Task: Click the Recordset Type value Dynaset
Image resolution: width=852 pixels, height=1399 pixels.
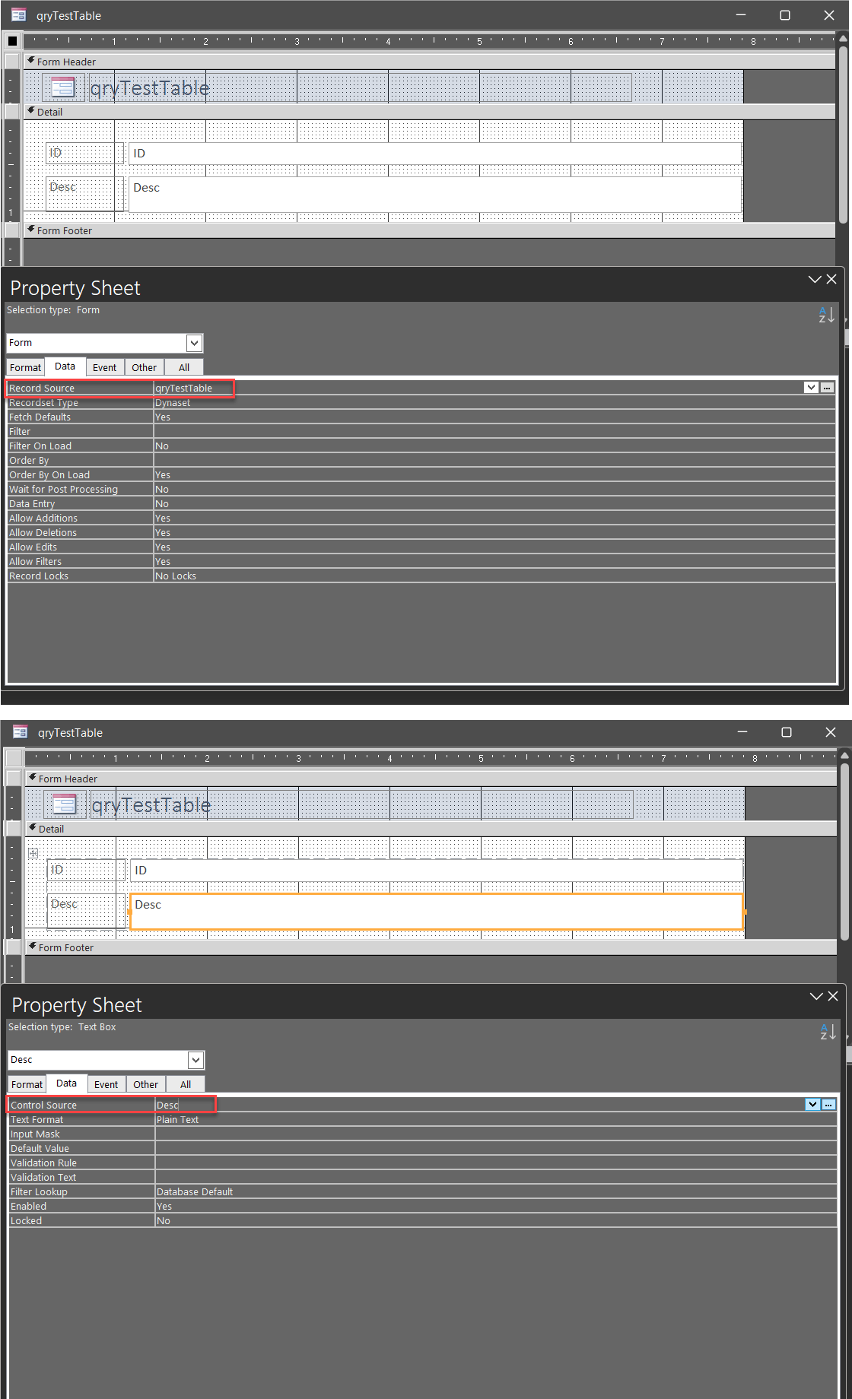Action: [x=173, y=403]
